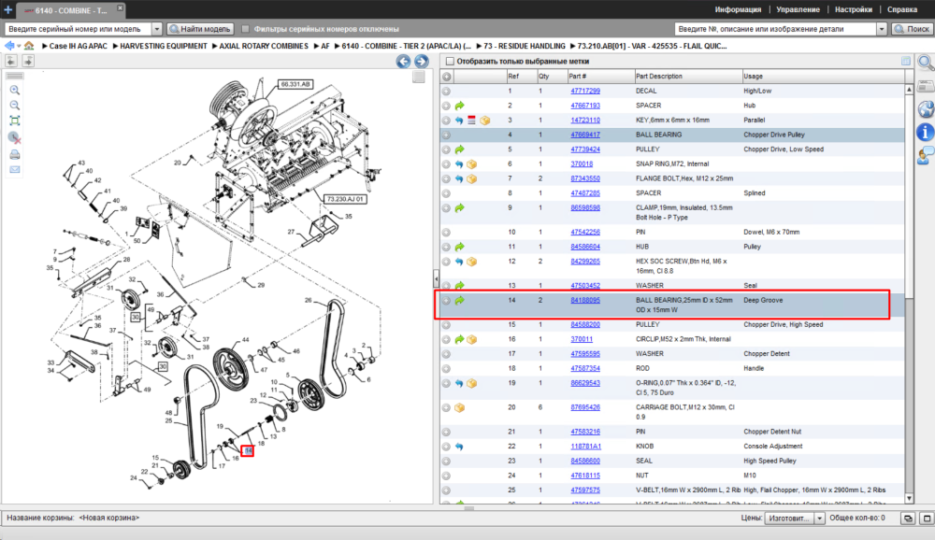935x540 pixels.
Task: Click the package icon on SNAP RING row 6
Action: (x=471, y=163)
